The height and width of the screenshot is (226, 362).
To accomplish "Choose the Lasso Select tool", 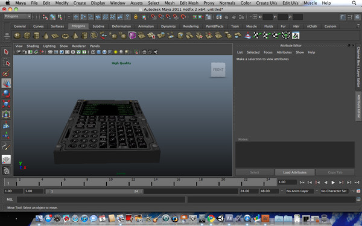I will pos(6,62).
